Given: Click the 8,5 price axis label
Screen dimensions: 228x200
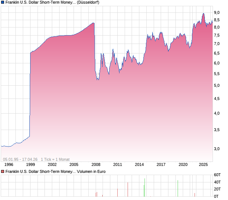Looking at the screenshot, I should pyautogui.click(x=217, y=20).
